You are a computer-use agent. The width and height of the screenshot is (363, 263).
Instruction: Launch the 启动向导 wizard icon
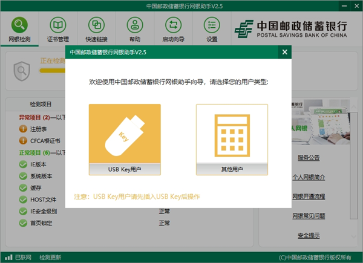172,28
